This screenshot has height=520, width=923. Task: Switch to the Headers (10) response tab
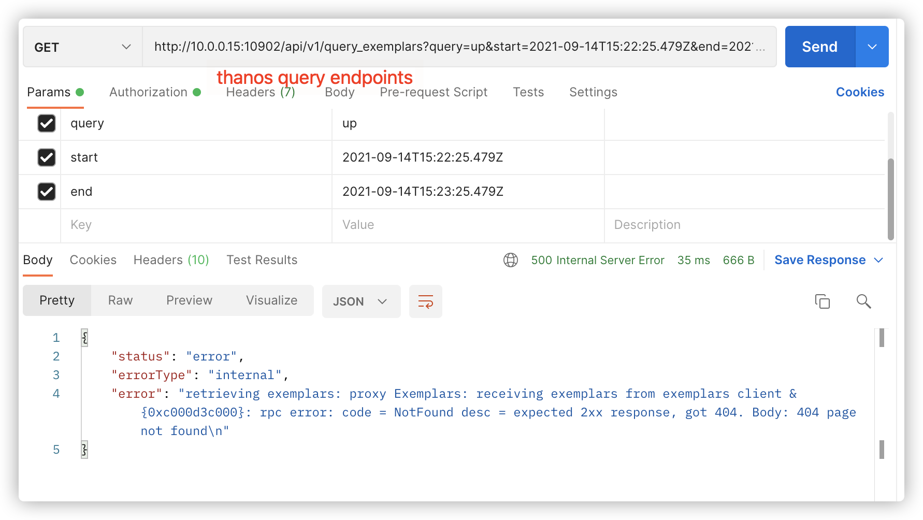171,259
